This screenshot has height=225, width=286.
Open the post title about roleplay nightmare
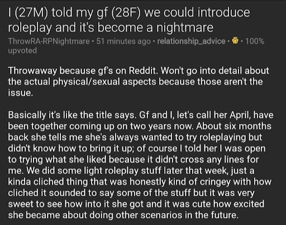pos(129,20)
